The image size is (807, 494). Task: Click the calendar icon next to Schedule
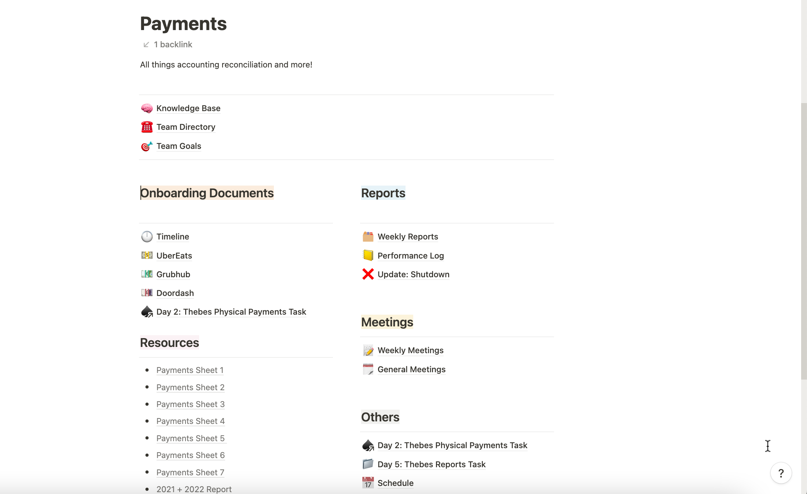pos(368,483)
